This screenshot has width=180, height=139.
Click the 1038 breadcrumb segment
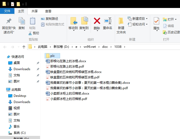pos(118,47)
